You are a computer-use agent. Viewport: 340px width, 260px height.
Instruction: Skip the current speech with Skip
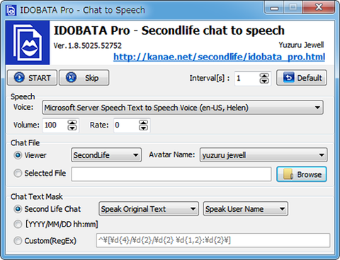[x=84, y=78]
